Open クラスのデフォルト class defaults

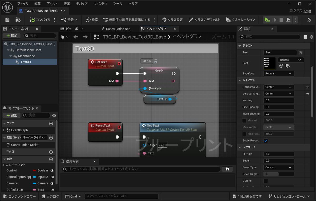click(205, 20)
